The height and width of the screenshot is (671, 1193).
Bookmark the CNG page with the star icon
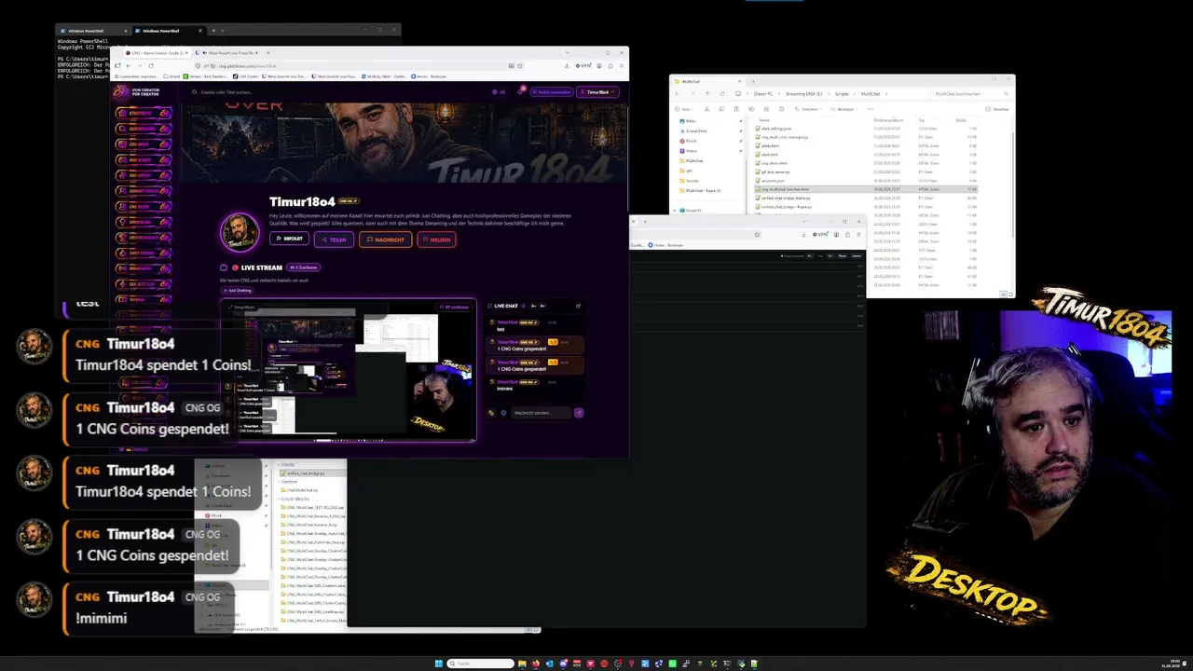coord(519,66)
